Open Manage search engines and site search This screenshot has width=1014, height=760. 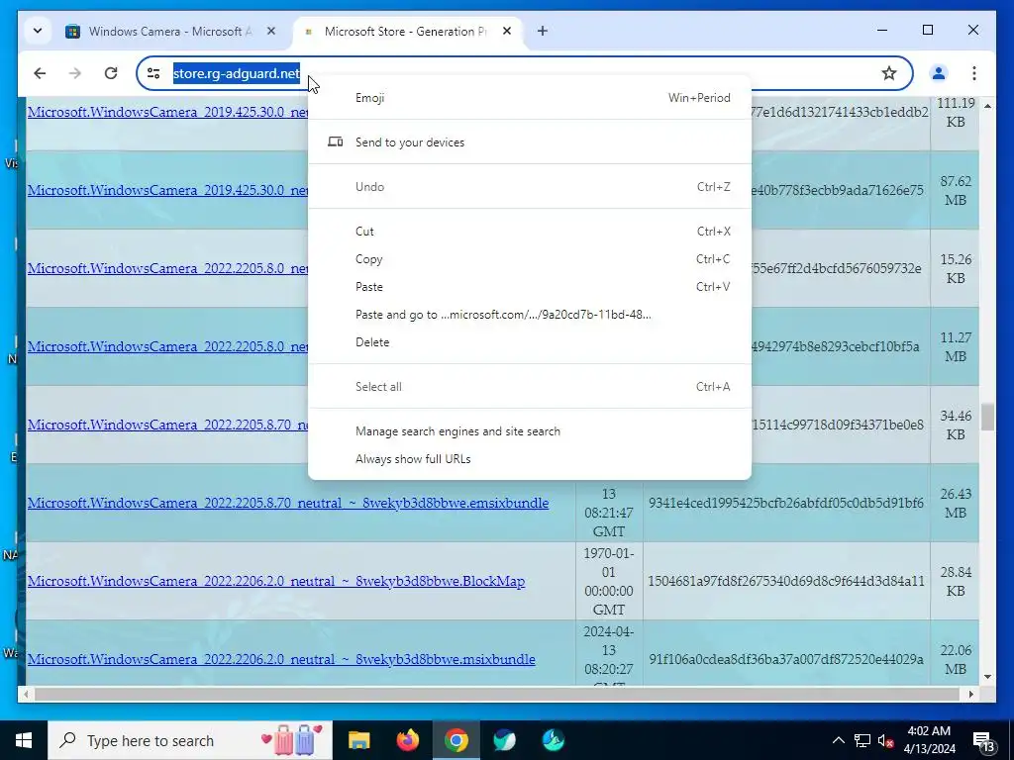530,431
